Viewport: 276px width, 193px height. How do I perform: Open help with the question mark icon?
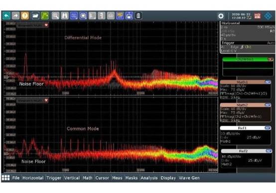(25, 16)
